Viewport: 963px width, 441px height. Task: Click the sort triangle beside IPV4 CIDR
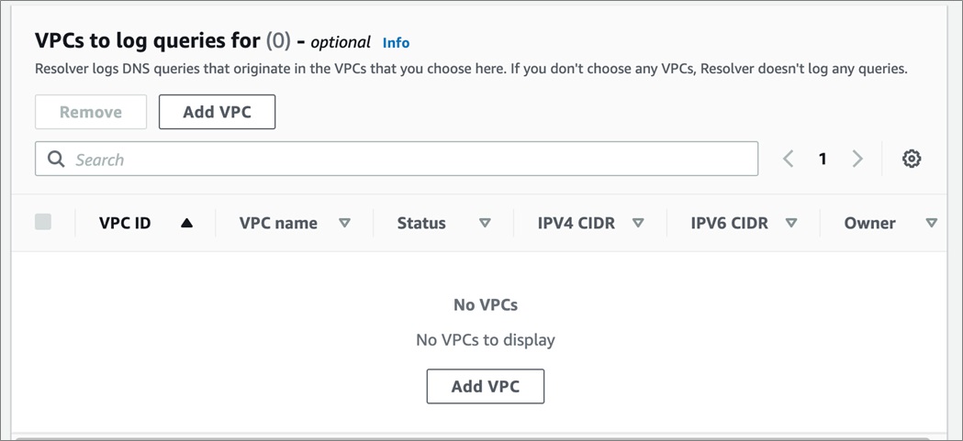pos(638,224)
